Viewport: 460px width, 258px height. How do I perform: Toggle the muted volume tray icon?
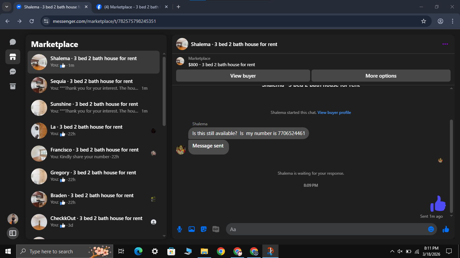coord(400,251)
